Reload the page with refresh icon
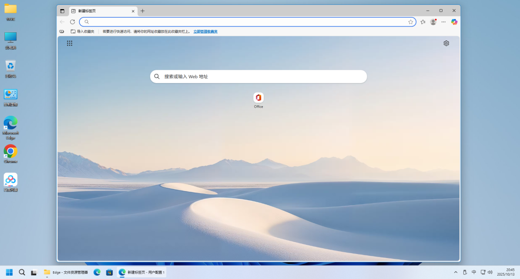520x279 pixels. point(72,22)
